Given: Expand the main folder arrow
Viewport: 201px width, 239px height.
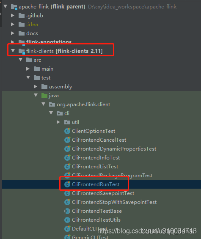Looking at the screenshot, I should [x=28, y=69].
